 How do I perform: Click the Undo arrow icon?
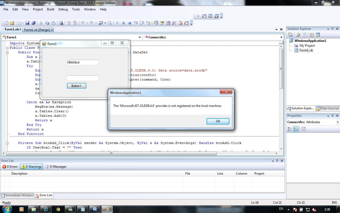pos(83,23)
